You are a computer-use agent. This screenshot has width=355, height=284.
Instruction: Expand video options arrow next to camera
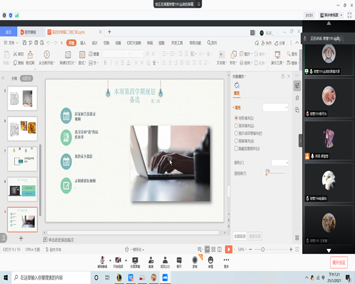126,260
